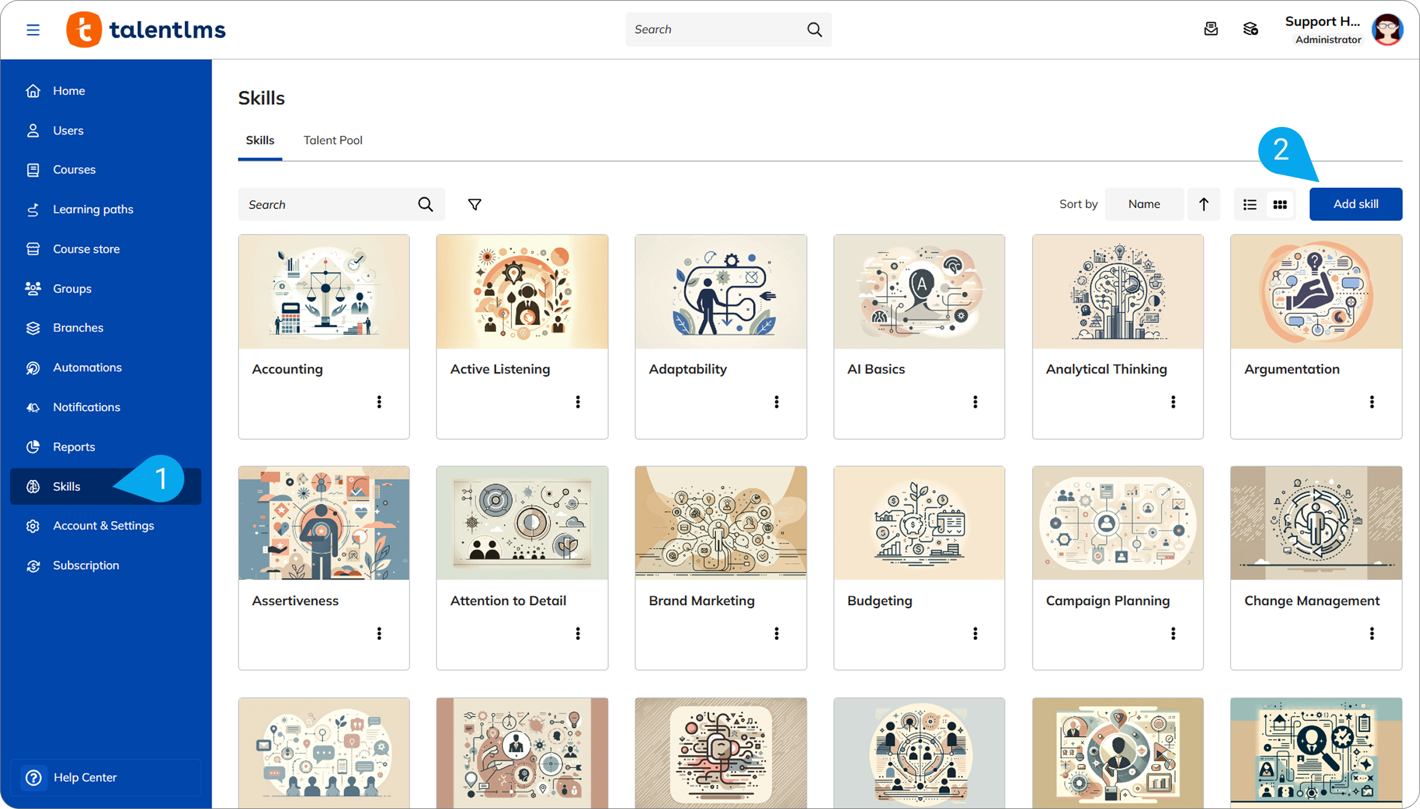Viewport: 1420px width, 809px height.
Task: Switch to list view
Action: click(x=1250, y=204)
